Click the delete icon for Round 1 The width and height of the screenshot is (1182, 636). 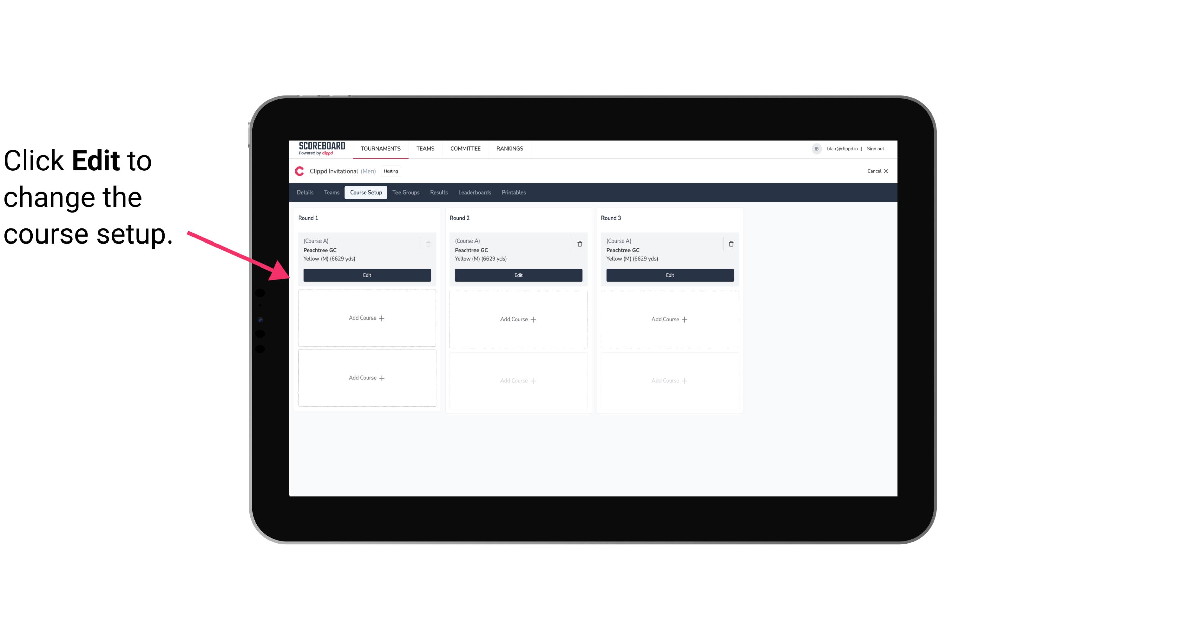[x=428, y=244]
